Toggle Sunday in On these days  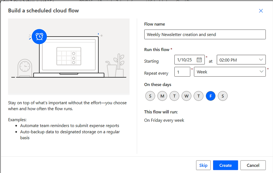pos(150,96)
